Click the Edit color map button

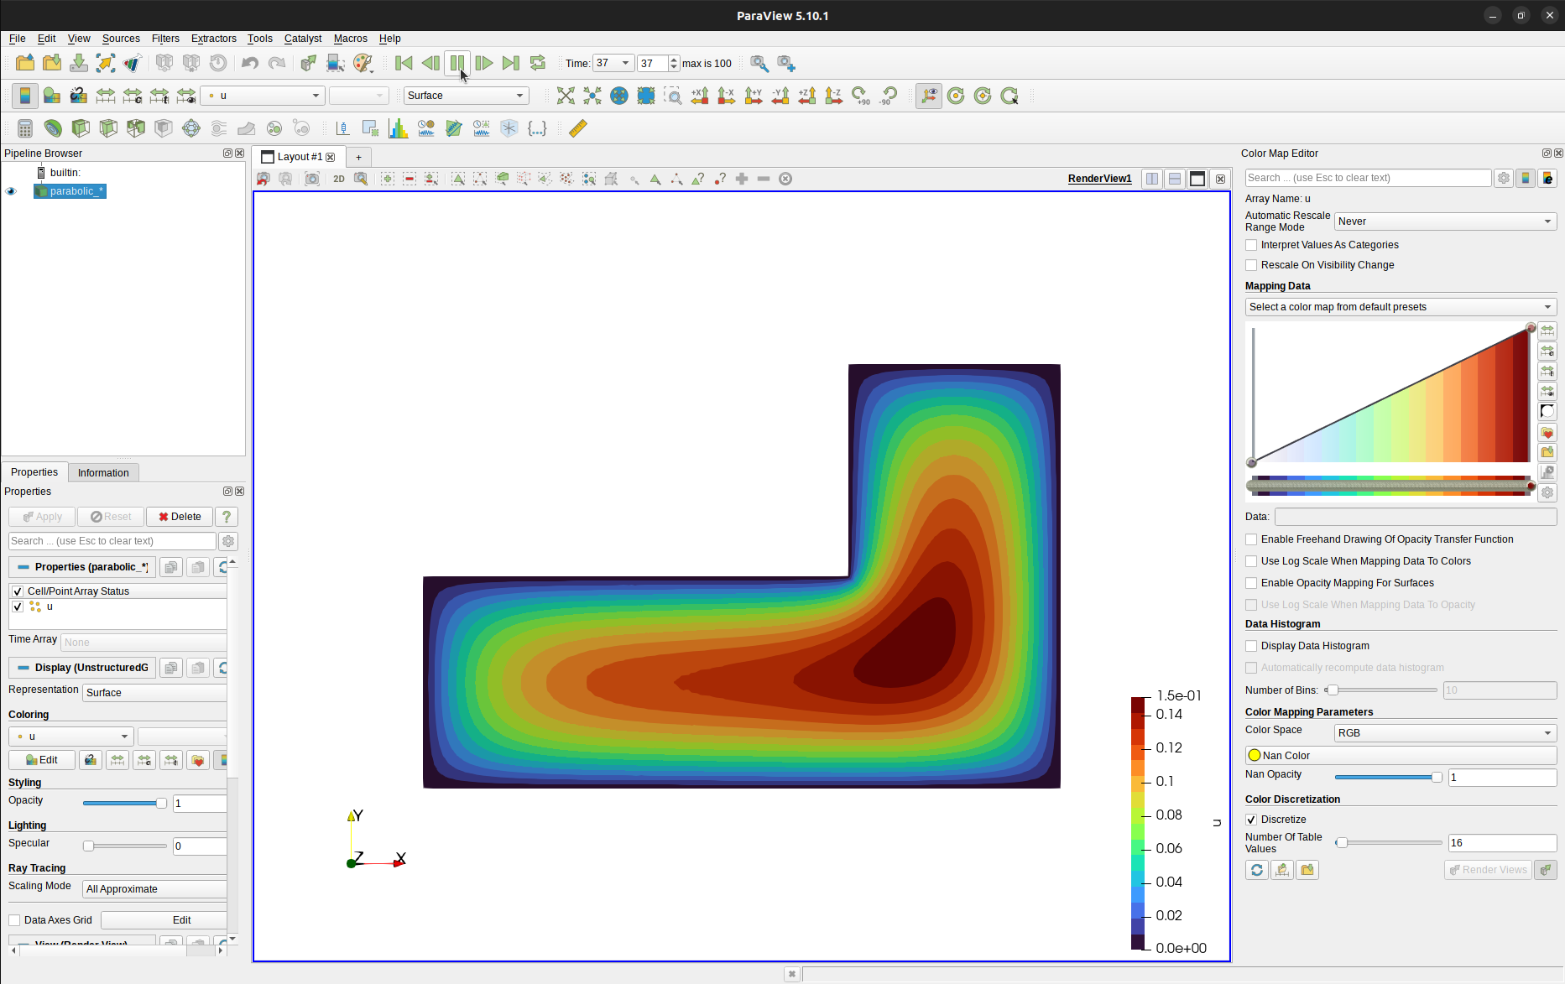click(x=41, y=760)
